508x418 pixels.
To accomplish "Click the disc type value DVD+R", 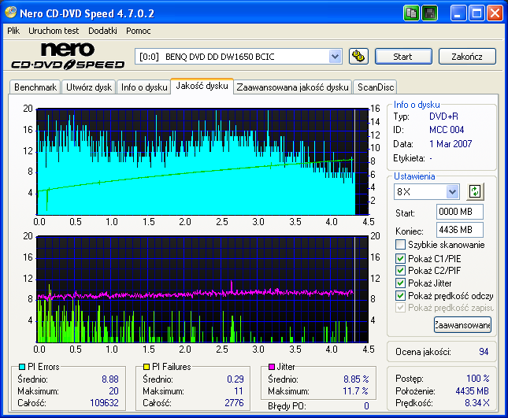I will (443, 117).
